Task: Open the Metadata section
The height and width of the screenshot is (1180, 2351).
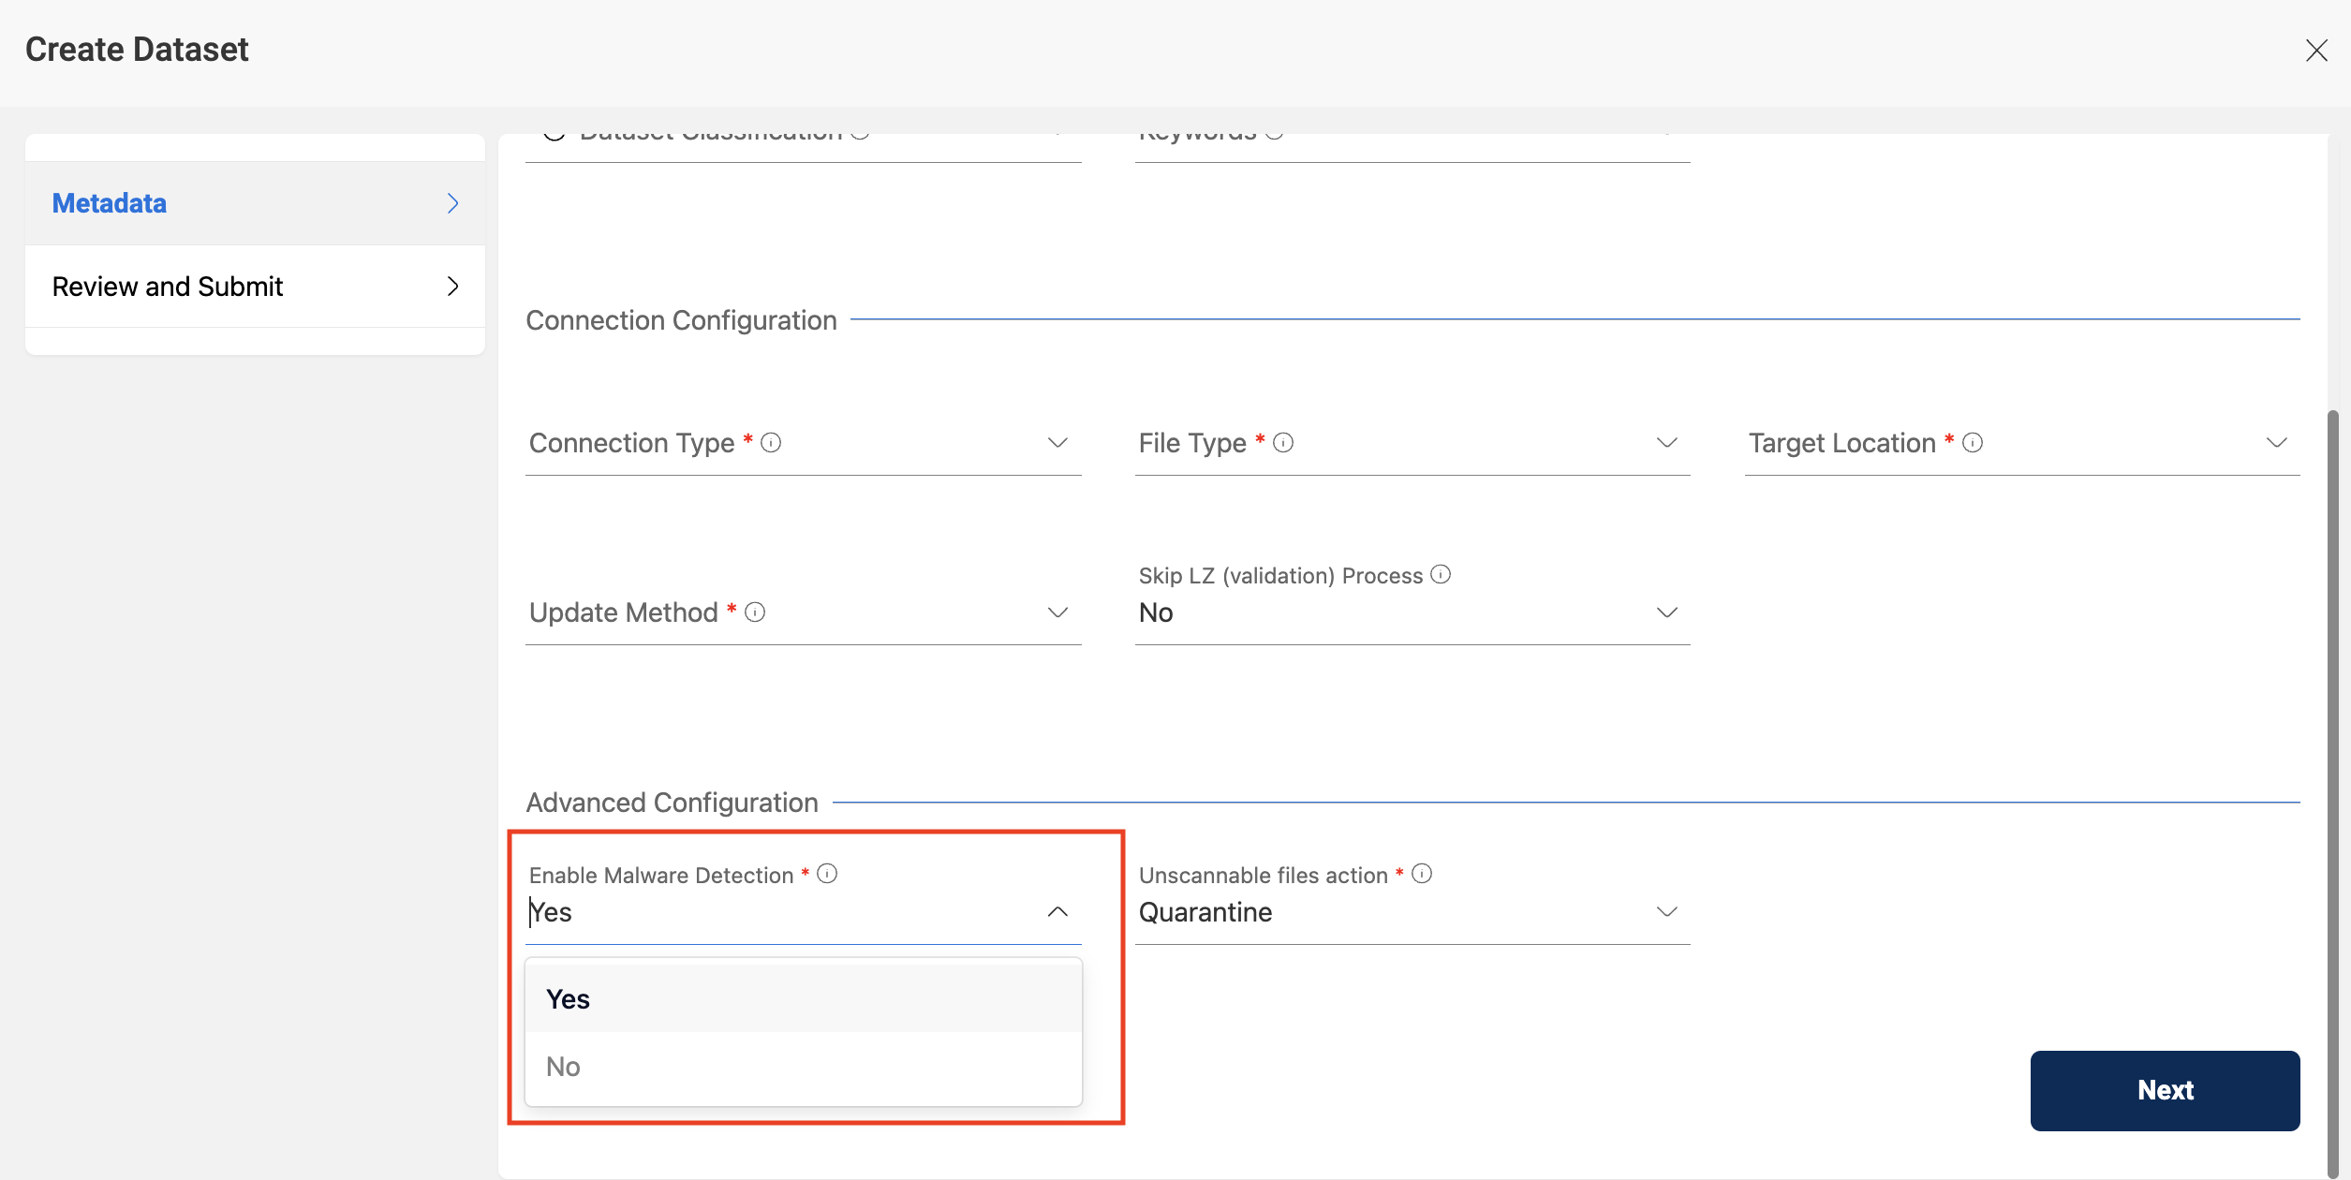Action: coord(256,201)
